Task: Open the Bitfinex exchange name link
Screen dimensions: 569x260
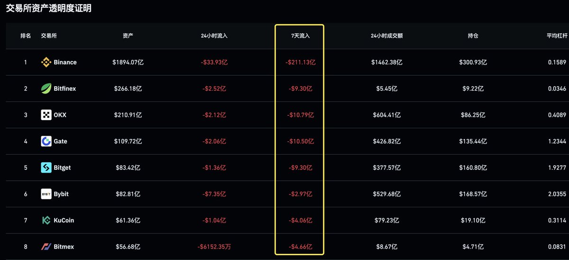Action: [64, 89]
